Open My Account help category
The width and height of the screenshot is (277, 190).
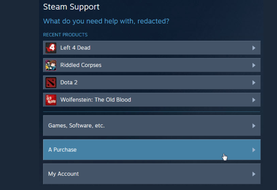[152, 174]
